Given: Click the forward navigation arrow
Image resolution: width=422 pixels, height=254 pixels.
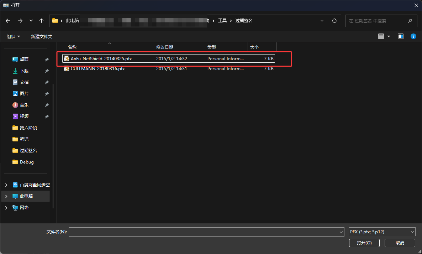Looking at the screenshot, I should pos(20,21).
